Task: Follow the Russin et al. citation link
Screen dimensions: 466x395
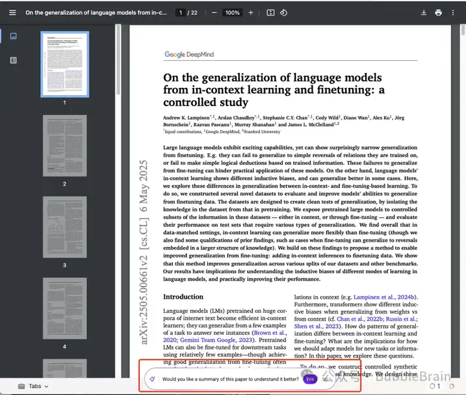Action: [401, 319]
